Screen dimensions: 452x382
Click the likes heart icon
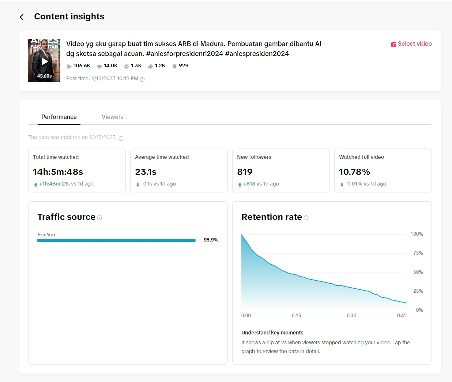coord(99,66)
